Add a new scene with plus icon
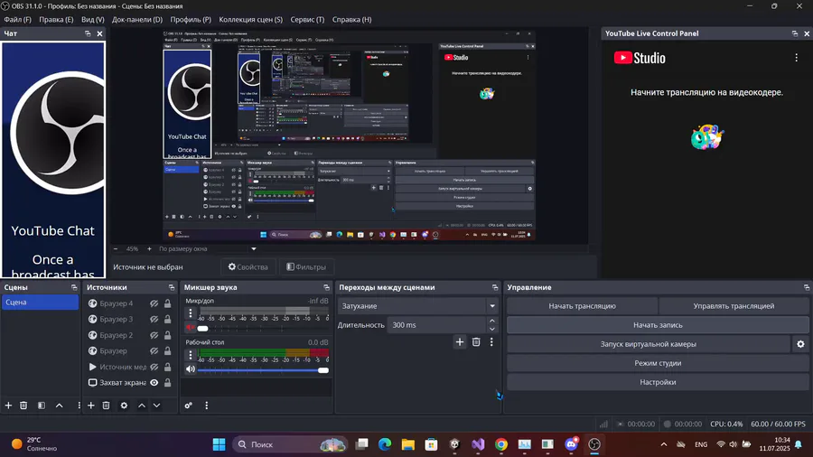Screen dimensions: 813x457 (x=8, y=406)
